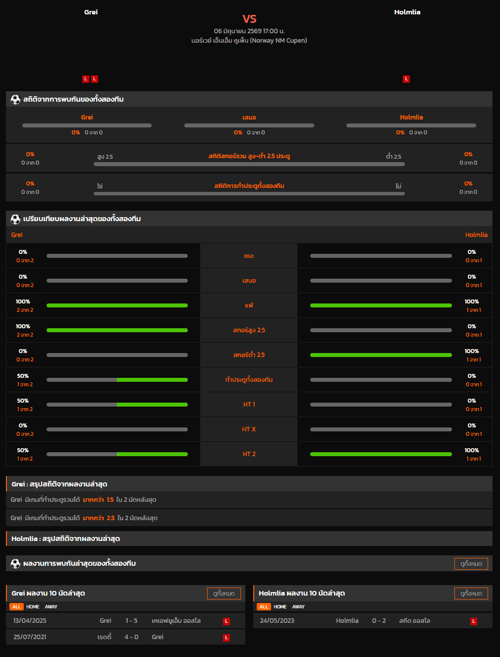This screenshot has width=500, height=657.
Task: Click the 'สกอร์สูง 2.5' row label
Action: pyautogui.click(x=249, y=330)
